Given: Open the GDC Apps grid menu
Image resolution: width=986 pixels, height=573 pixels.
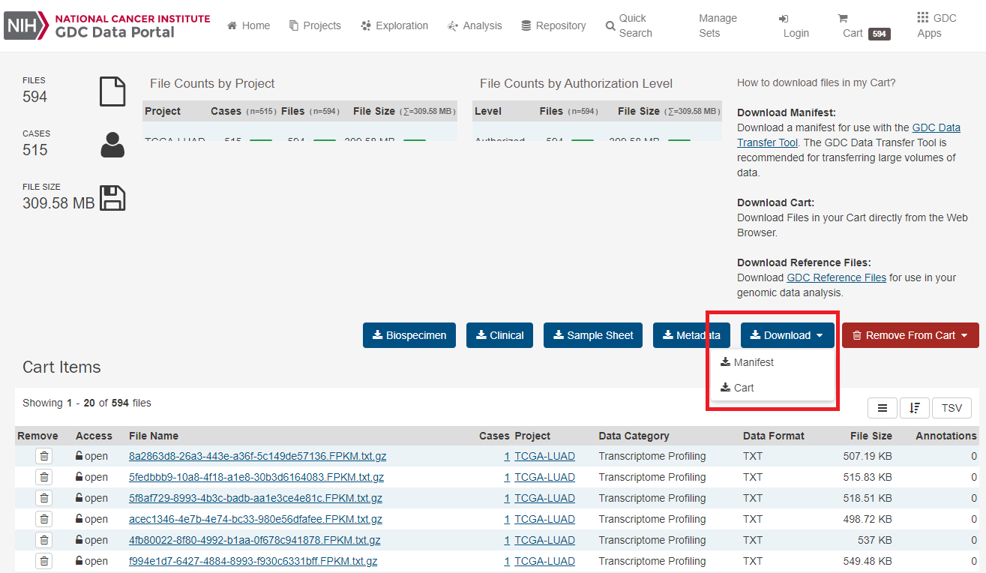Looking at the screenshot, I should (937, 25).
